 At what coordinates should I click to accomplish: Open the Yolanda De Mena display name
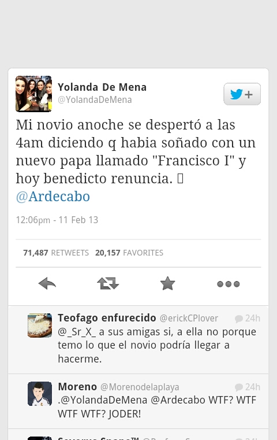coord(102,87)
